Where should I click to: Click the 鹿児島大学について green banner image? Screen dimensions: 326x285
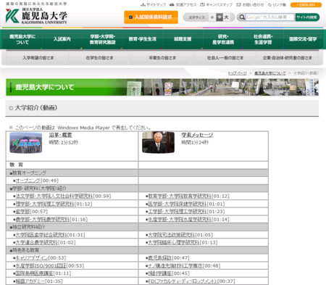(x=162, y=87)
